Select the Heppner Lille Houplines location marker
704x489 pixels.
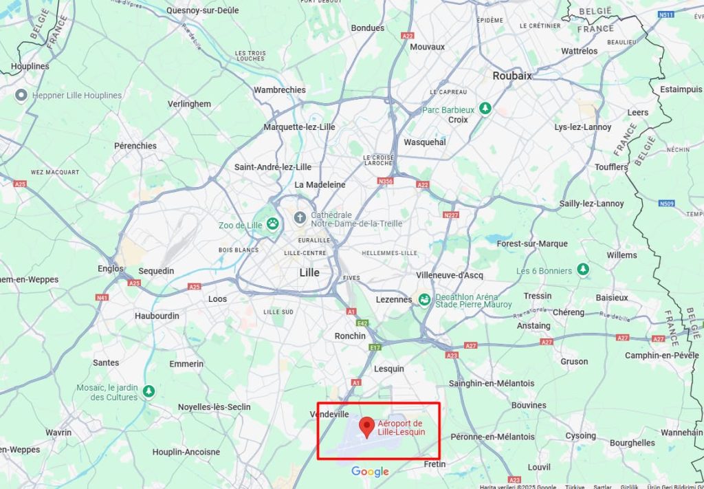pos(21,95)
